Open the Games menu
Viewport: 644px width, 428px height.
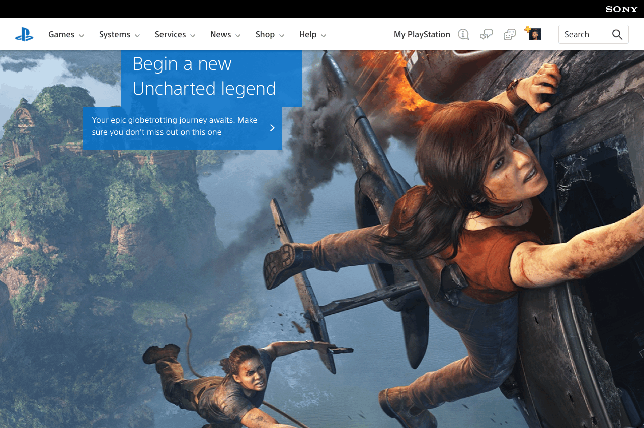click(61, 34)
